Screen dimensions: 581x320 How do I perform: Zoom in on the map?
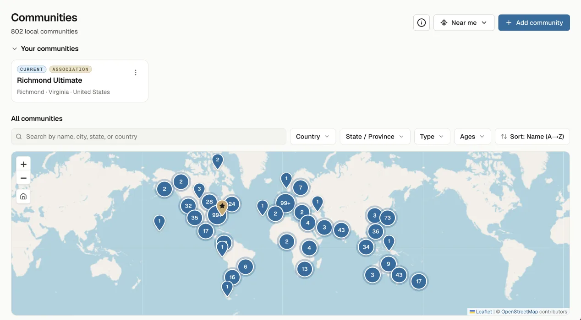(23, 164)
